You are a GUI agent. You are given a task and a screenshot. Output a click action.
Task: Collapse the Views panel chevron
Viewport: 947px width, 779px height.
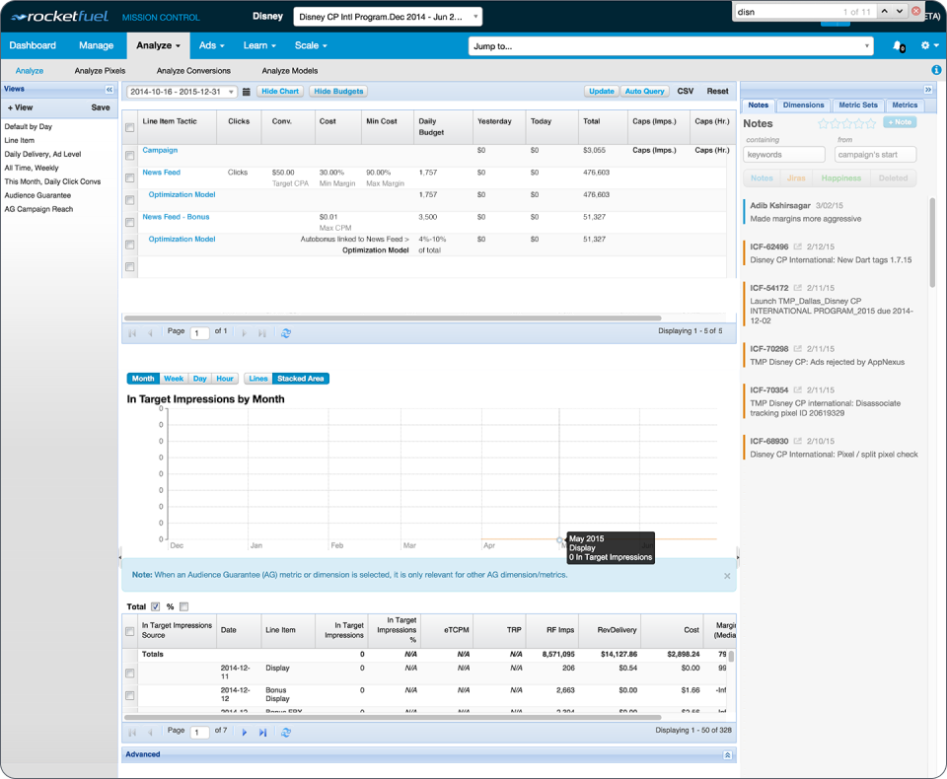[109, 90]
